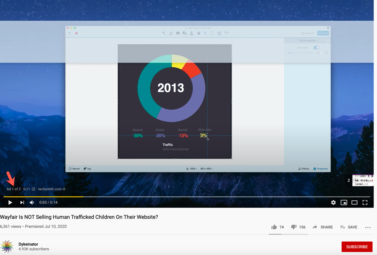Like the video with thumbs up
The image size is (377, 255).
(274, 227)
